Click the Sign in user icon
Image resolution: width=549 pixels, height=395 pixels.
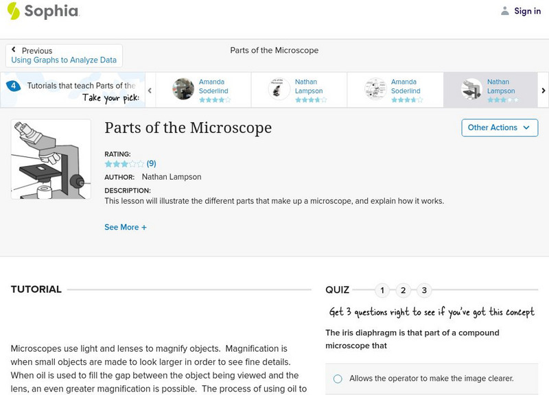(505, 11)
